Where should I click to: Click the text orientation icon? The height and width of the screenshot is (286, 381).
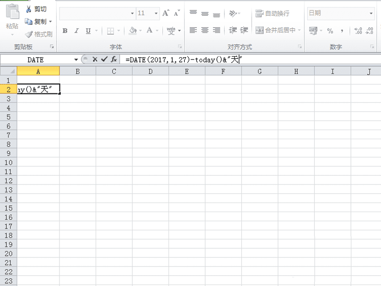click(232, 13)
